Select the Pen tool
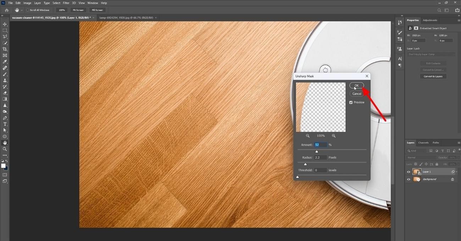Image resolution: width=461 pixels, height=241 pixels. tap(5, 118)
